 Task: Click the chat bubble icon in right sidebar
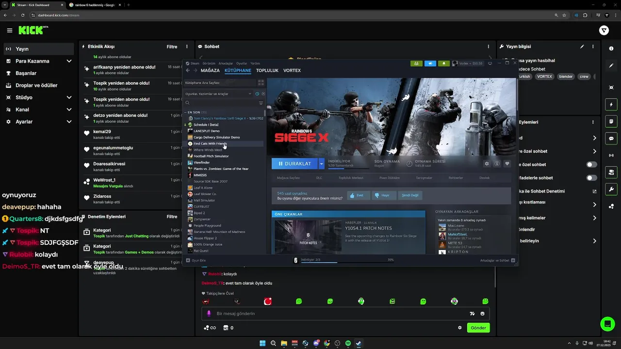coord(611,138)
